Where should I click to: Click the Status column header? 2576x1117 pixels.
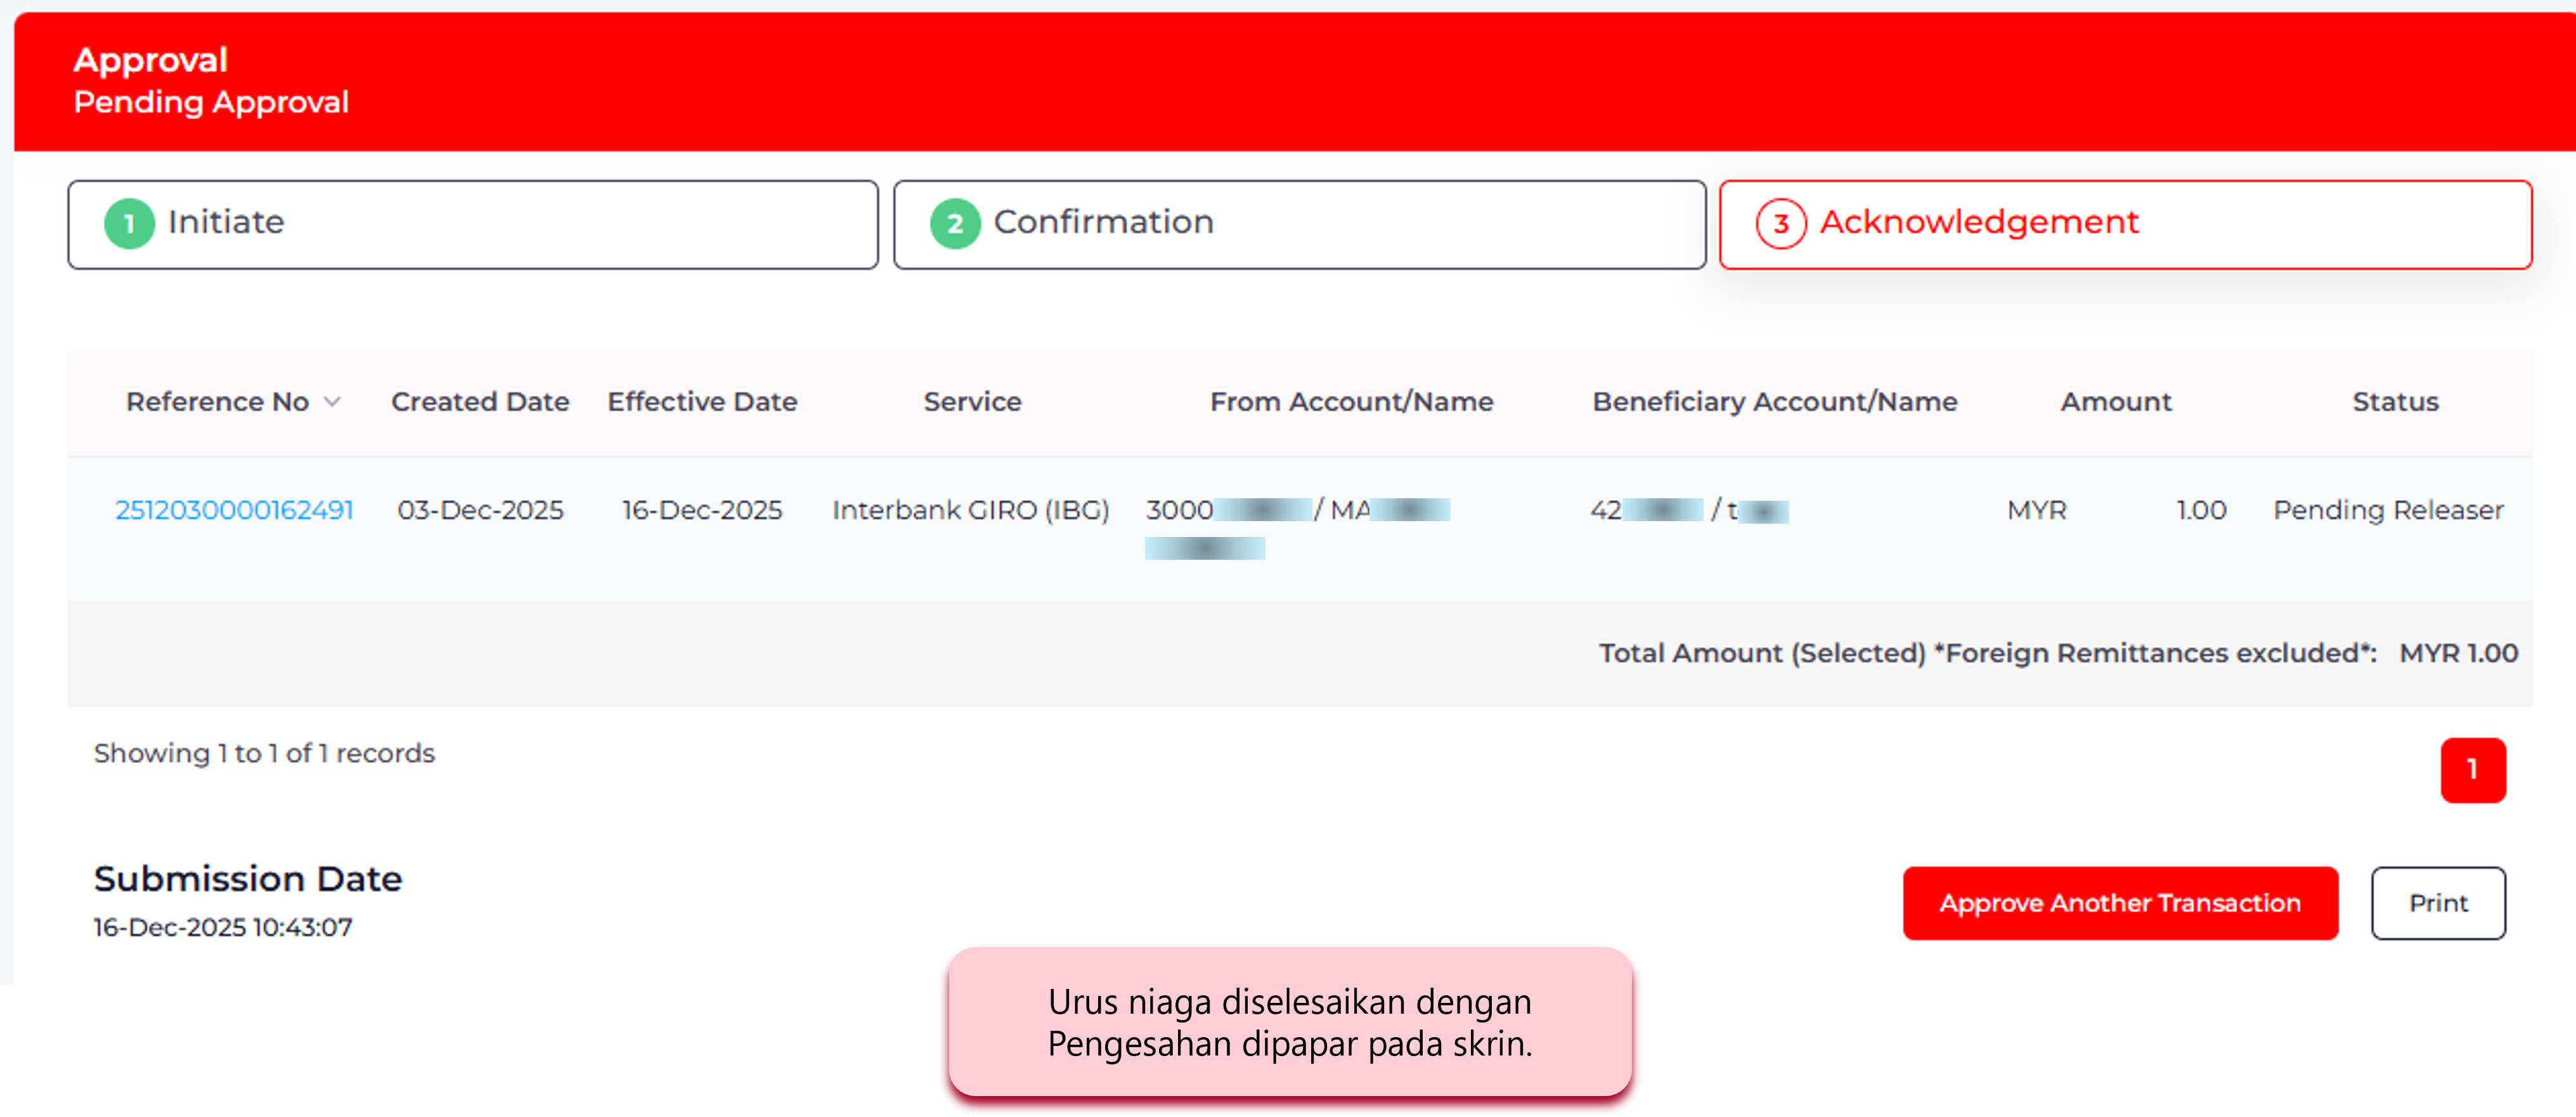click(2395, 402)
